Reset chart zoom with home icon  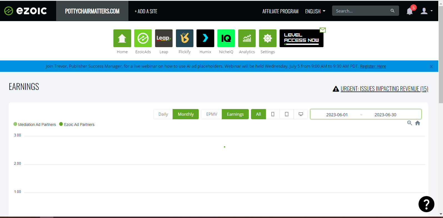(x=417, y=123)
